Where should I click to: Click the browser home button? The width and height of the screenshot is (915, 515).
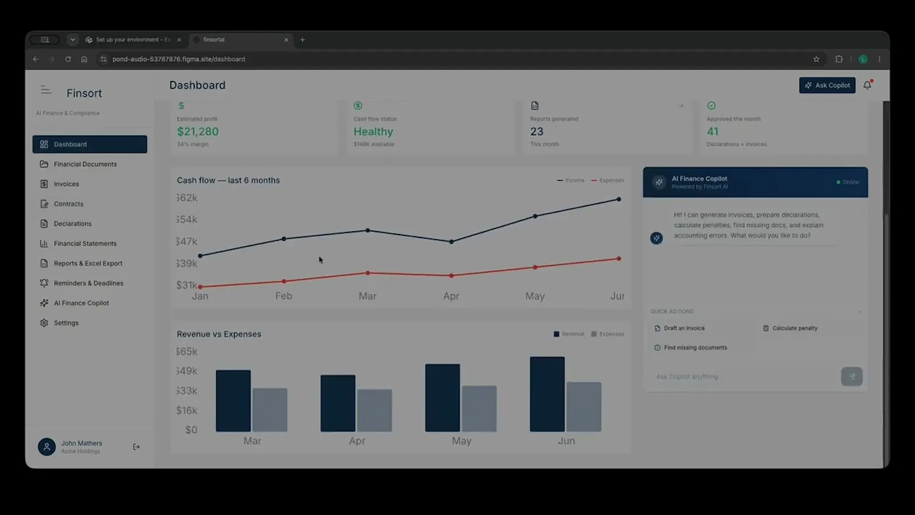coord(84,59)
